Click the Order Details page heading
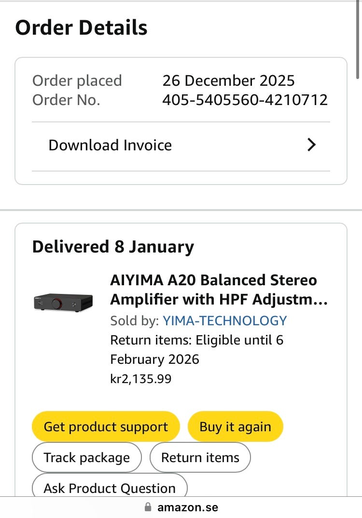Viewport: 362px width, 518px height. [x=81, y=27]
